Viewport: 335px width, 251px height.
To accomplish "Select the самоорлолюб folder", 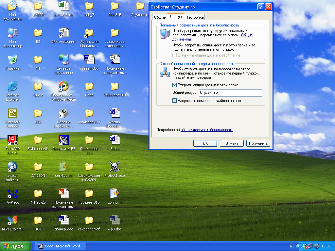I will click(89, 220).
